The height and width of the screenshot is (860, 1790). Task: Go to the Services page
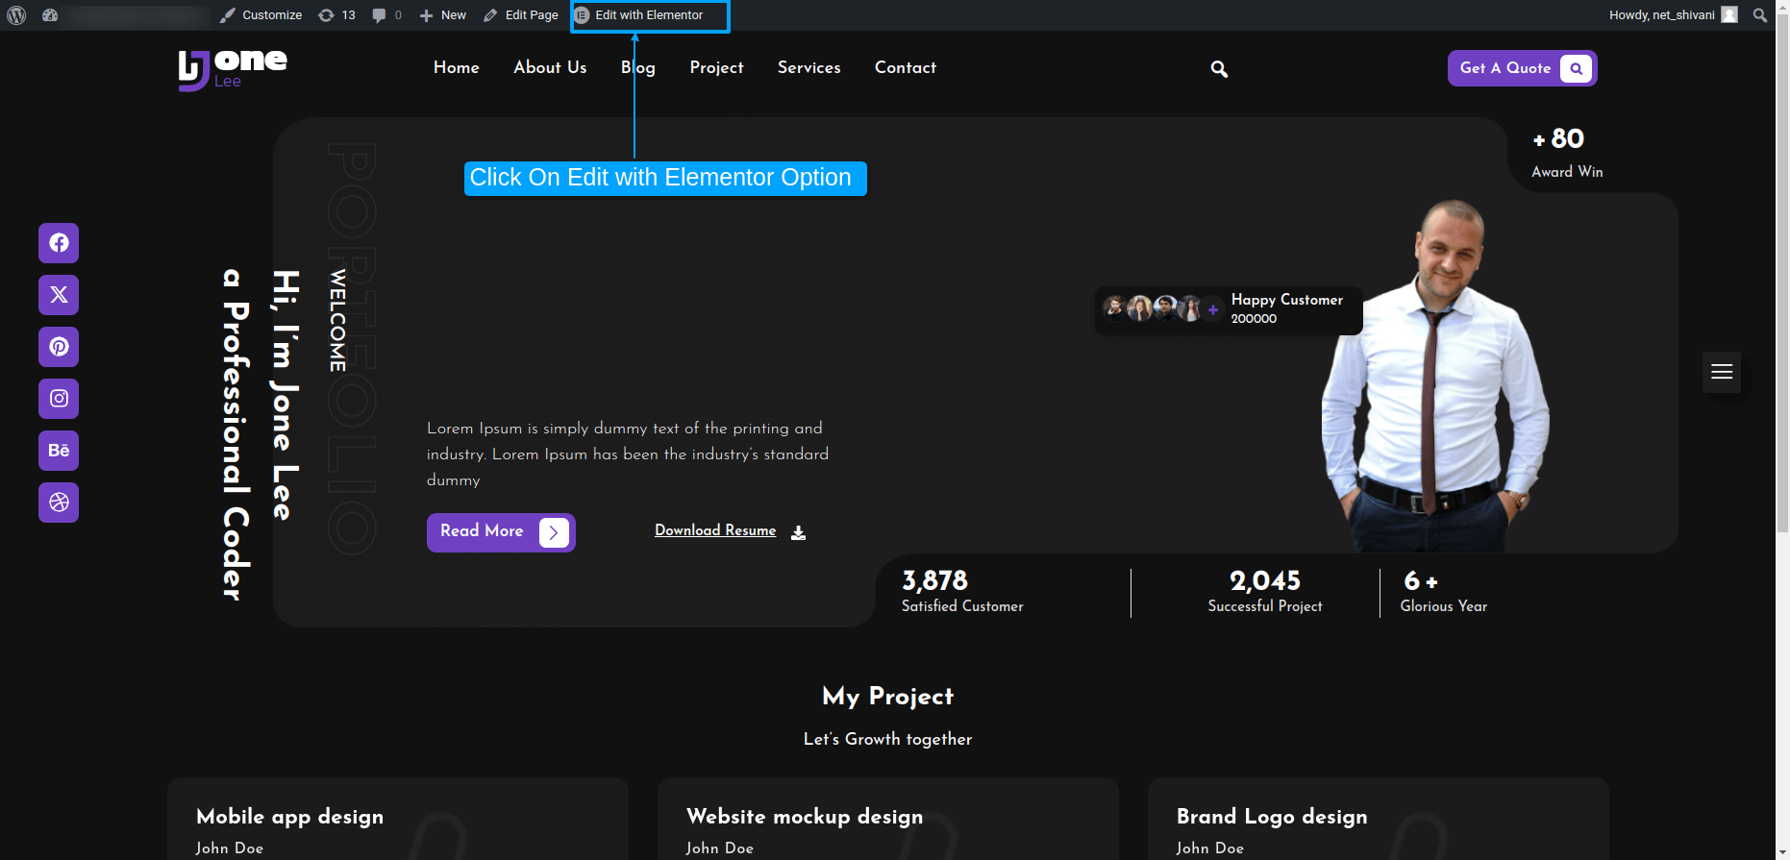(808, 67)
